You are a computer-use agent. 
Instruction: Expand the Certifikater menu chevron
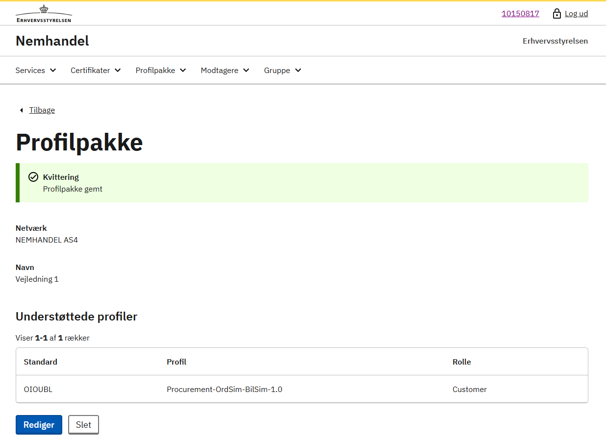(x=118, y=70)
